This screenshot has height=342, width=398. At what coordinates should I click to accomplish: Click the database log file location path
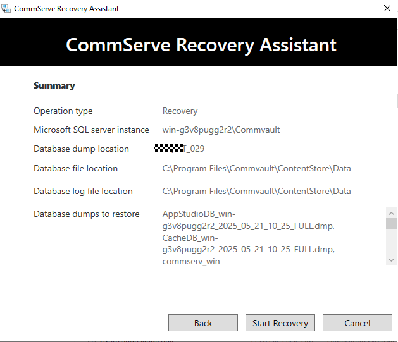(256, 192)
